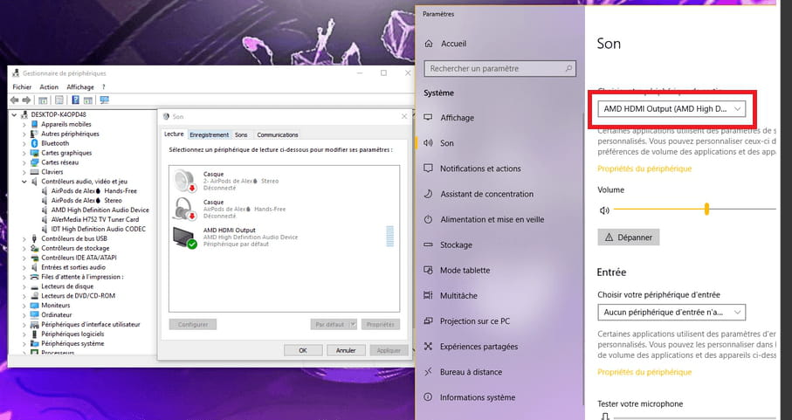Screen dimensions: 792x420
Task: Click the search magnifier in Rechercher un paramètre
Action: click(x=568, y=69)
